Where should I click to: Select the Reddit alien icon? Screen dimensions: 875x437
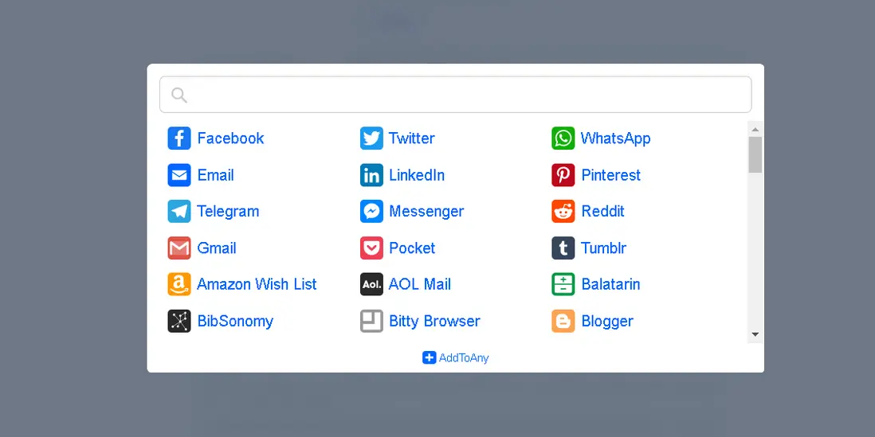coord(563,211)
